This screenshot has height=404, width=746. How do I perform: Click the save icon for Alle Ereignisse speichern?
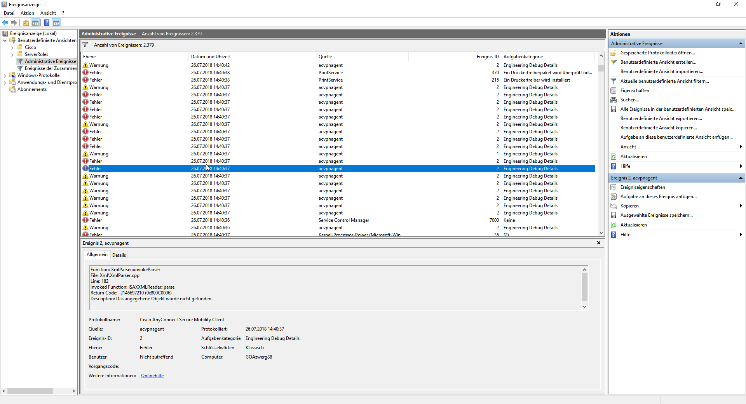pyautogui.click(x=614, y=109)
